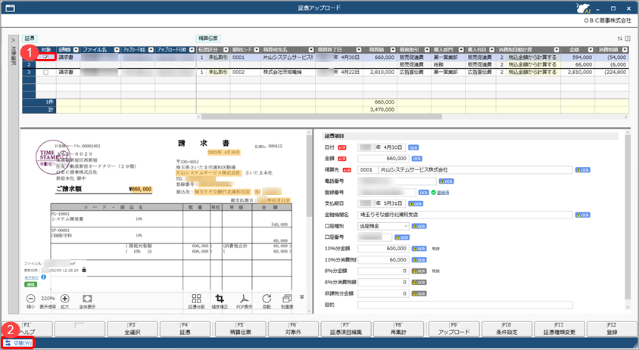639x350 pixels.
Task: Expand the toolbar double-chevron below preview
Action: [x=302, y=296]
